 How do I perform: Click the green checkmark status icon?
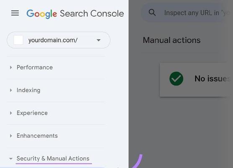[x=176, y=79]
